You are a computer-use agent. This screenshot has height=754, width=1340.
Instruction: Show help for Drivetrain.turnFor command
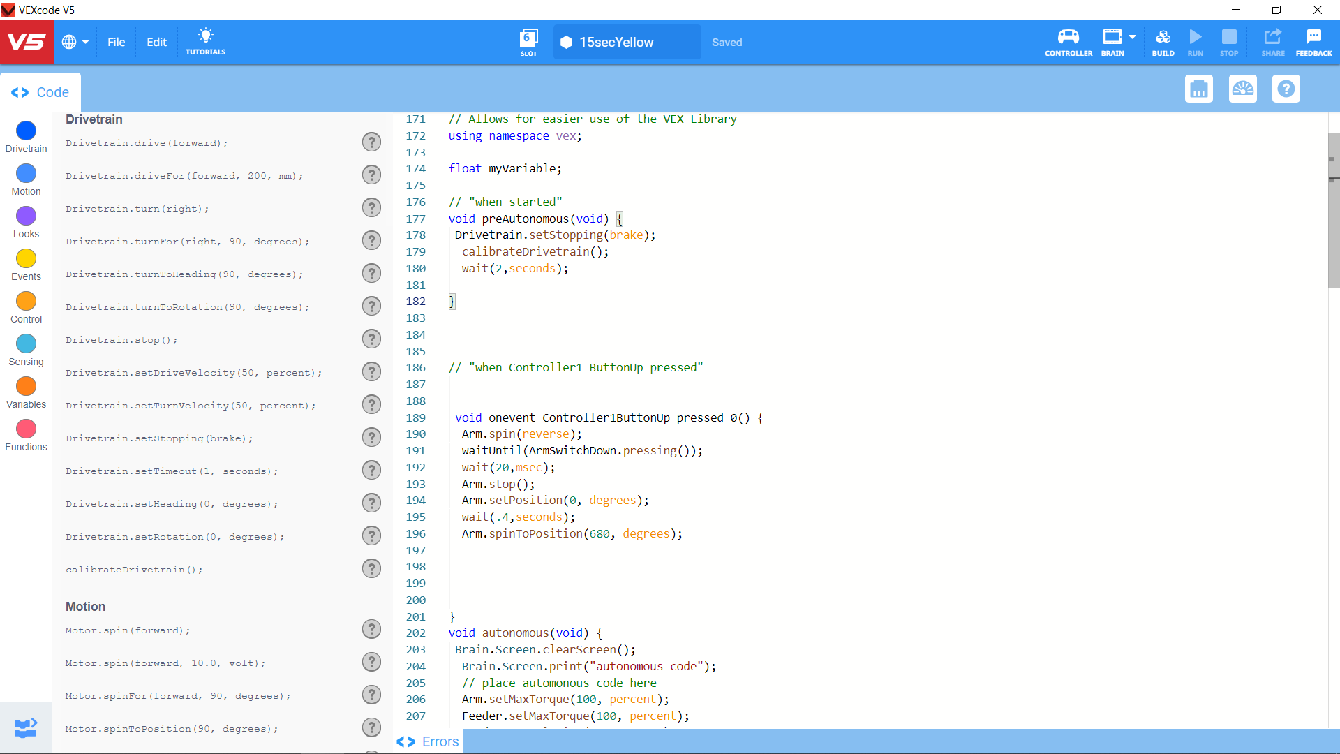(371, 240)
